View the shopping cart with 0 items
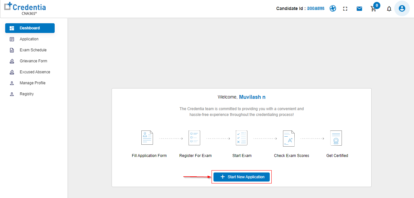 373,9
